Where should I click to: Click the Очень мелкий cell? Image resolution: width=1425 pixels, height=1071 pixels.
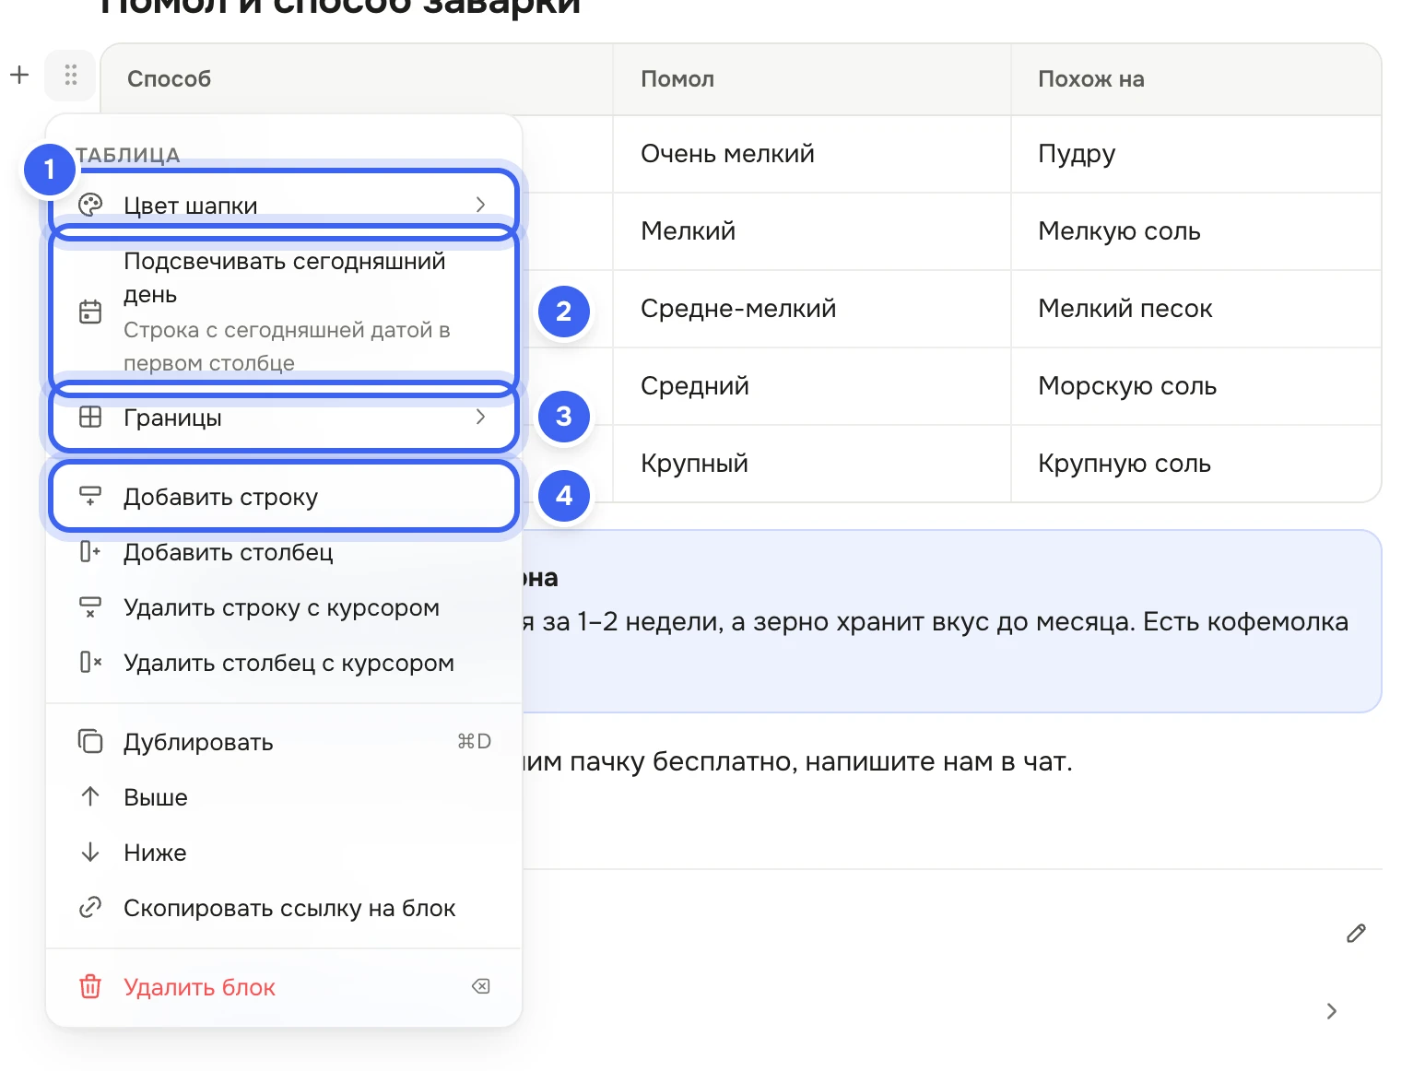coord(812,154)
